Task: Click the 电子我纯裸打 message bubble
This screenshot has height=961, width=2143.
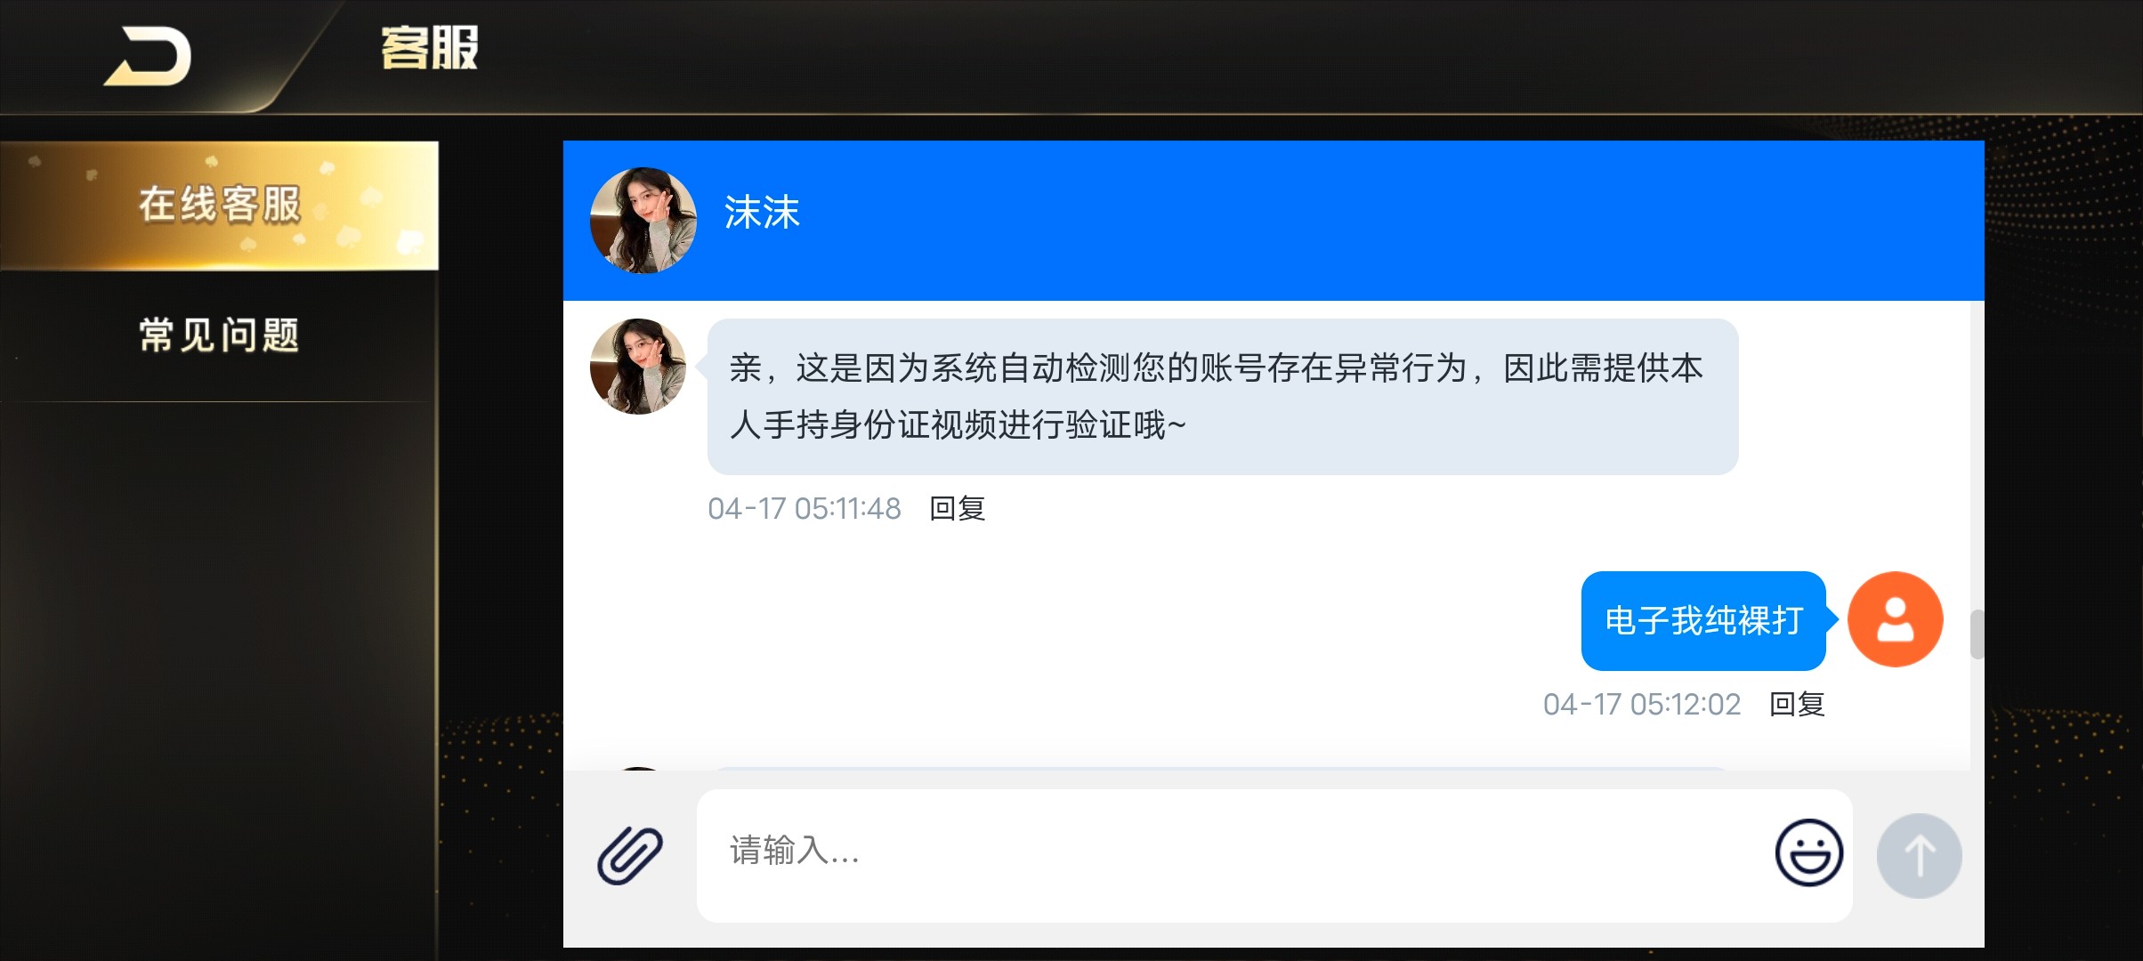Action: click(1703, 620)
